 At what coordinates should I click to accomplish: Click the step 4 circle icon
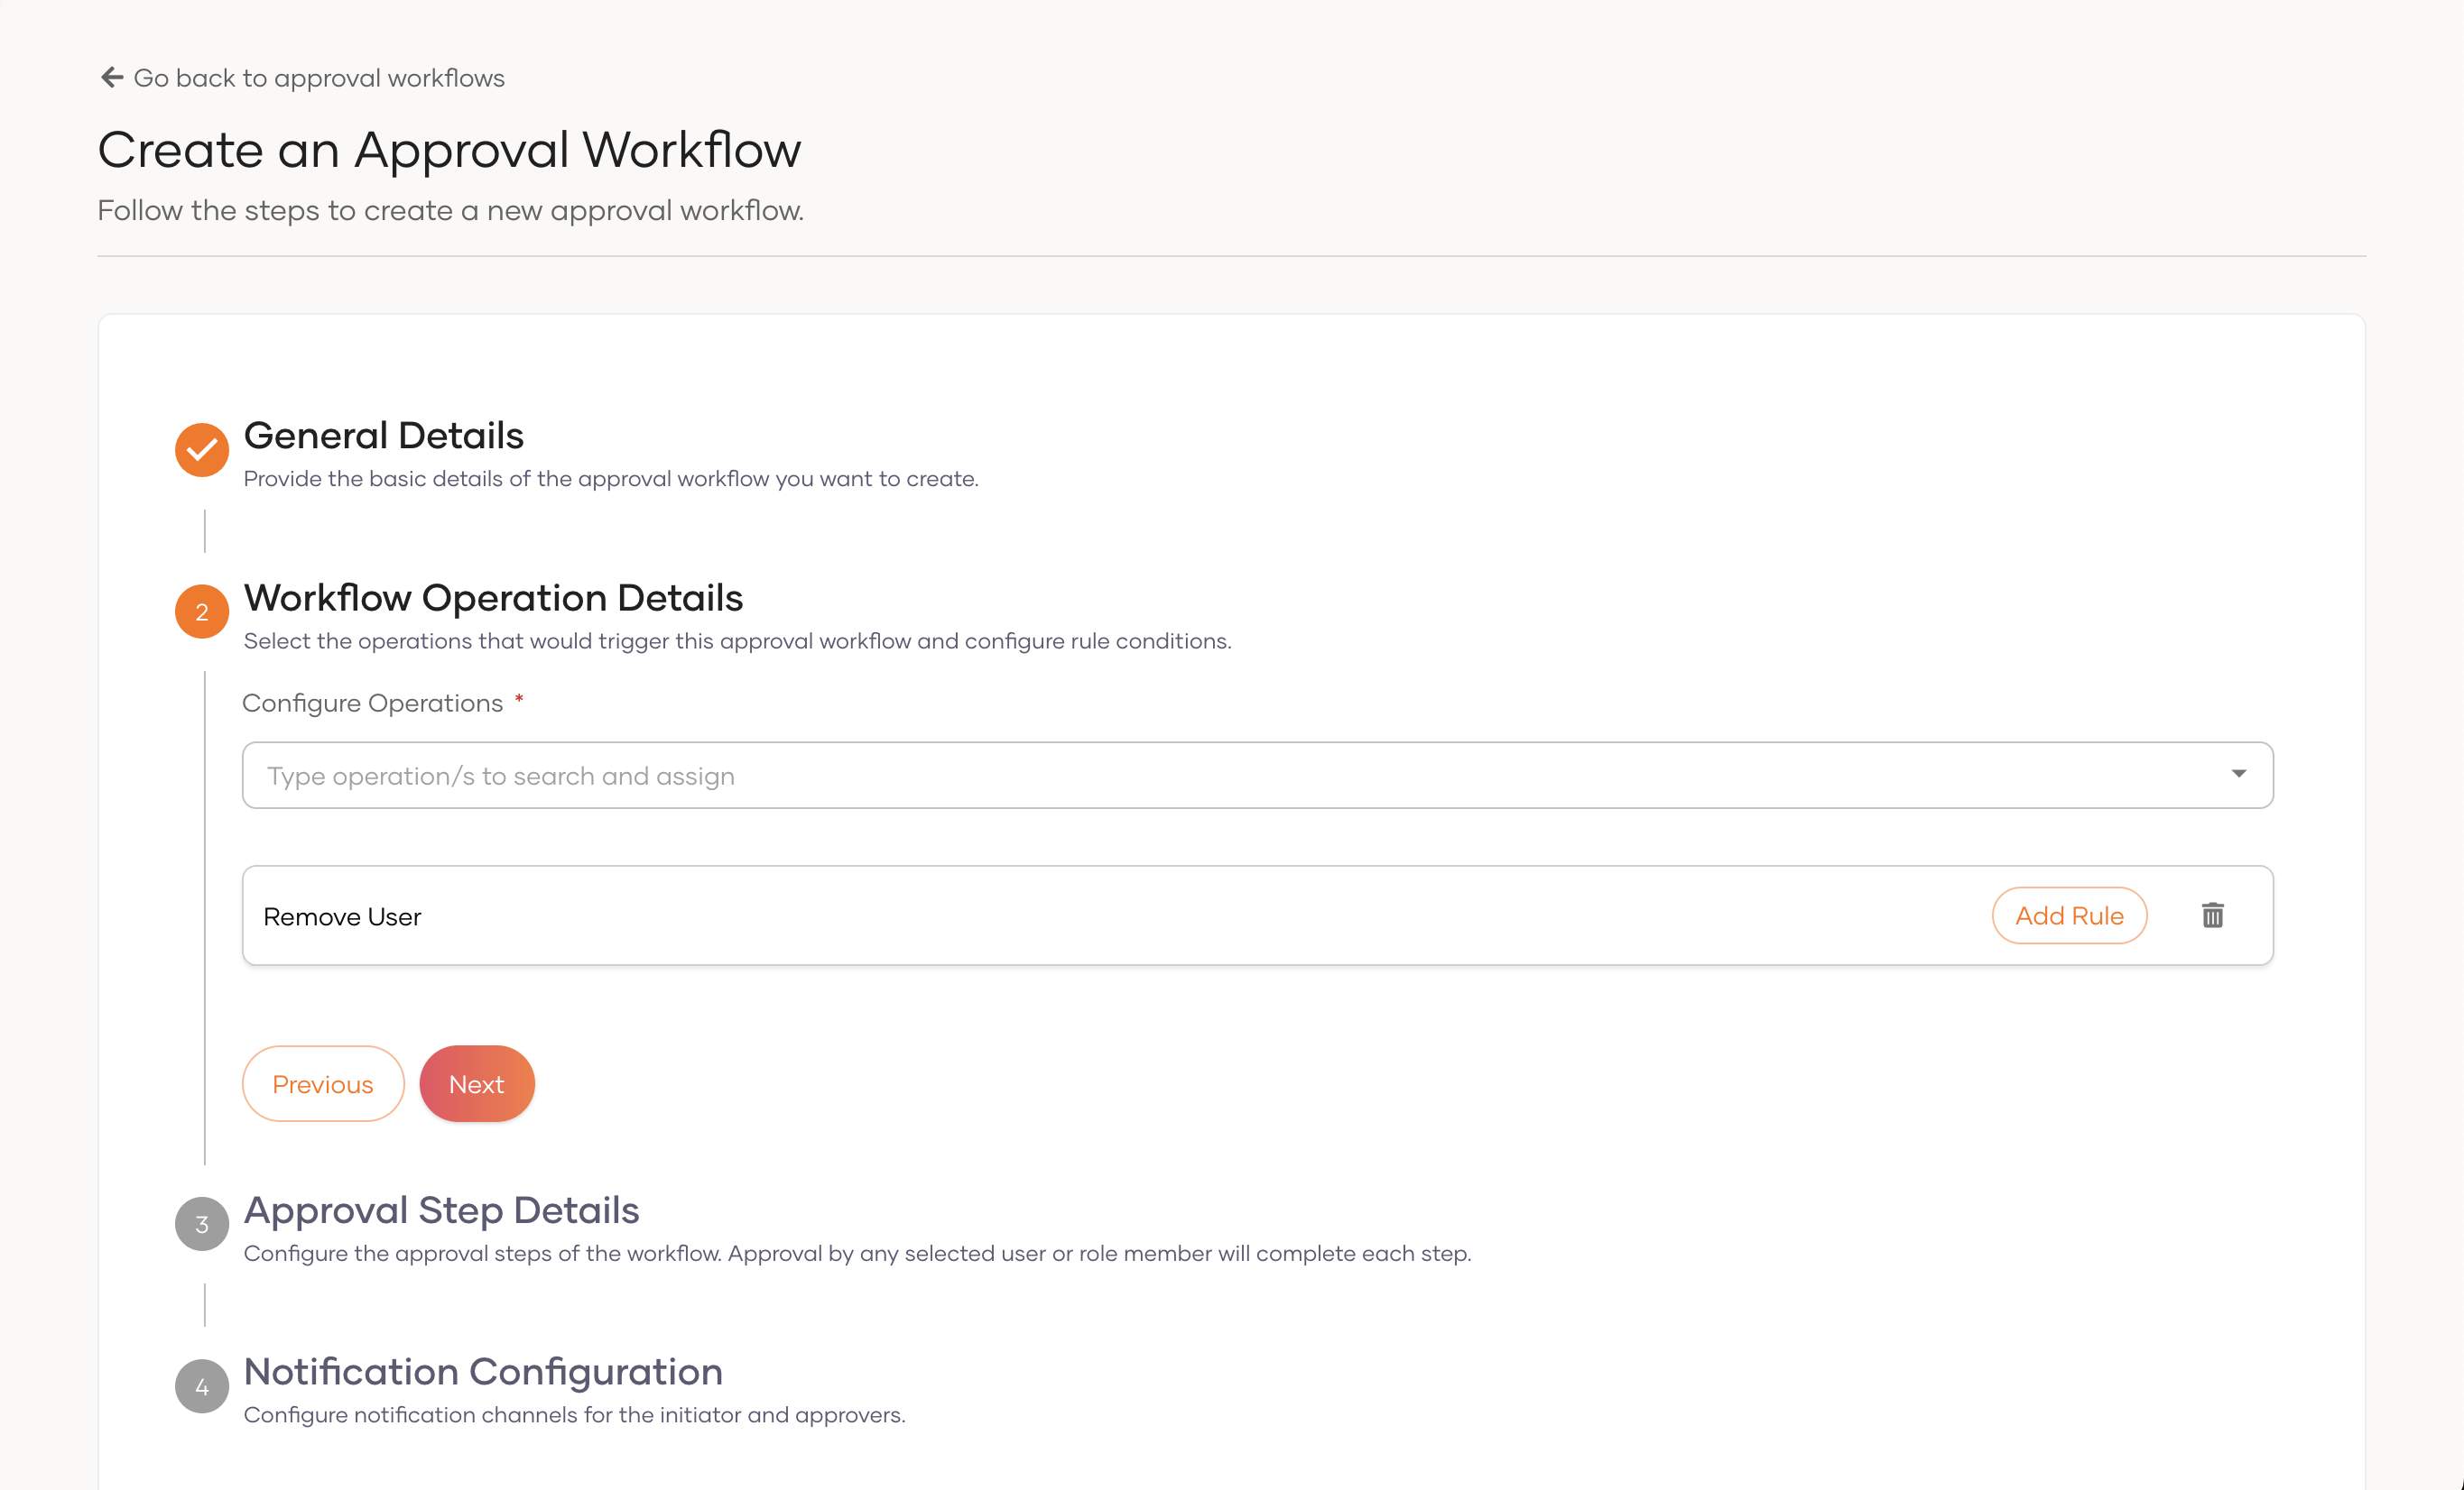(x=202, y=1386)
